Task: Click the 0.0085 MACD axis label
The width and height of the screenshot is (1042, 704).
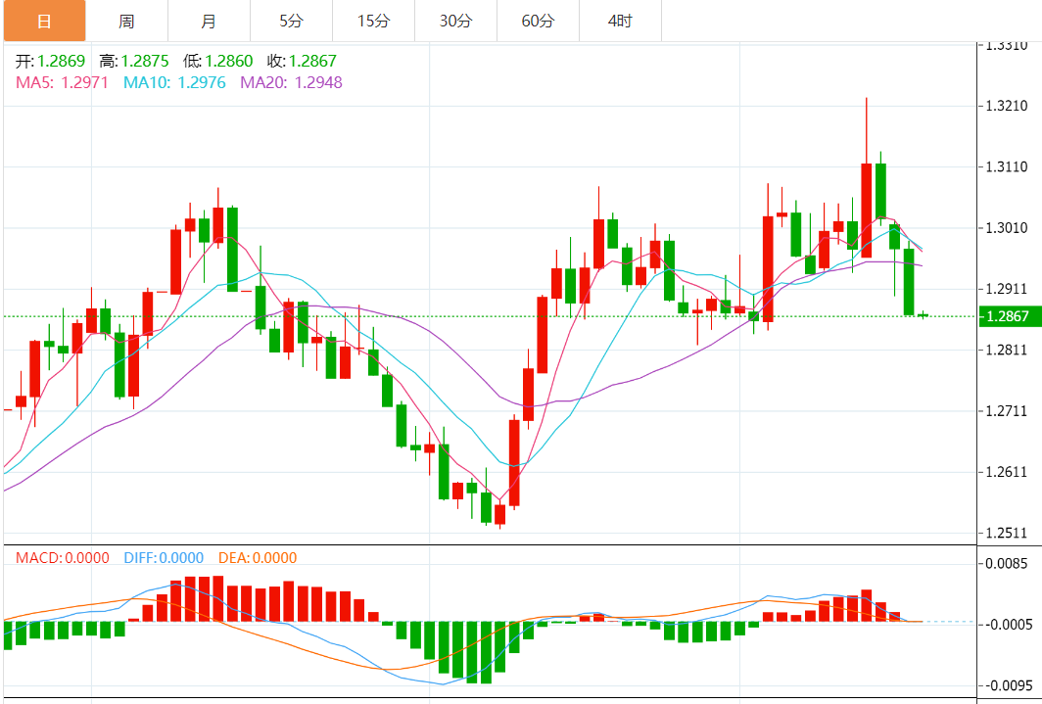Action: [x=1007, y=564]
